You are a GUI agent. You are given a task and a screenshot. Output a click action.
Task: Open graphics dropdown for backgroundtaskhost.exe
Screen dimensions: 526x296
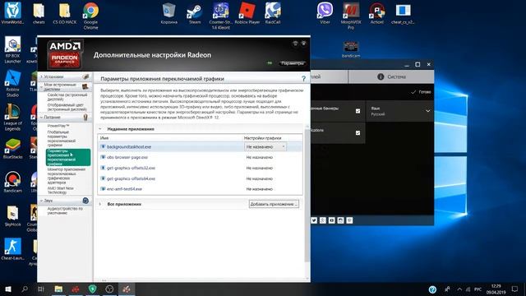click(265, 146)
